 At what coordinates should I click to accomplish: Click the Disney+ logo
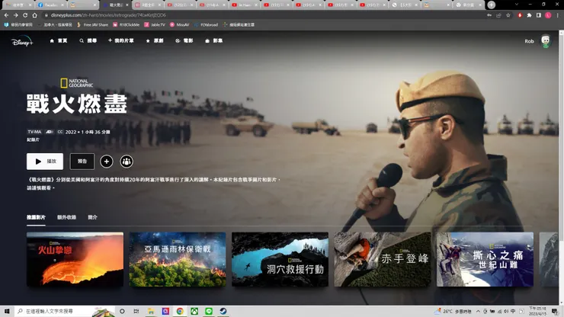[x=22, y=41]
